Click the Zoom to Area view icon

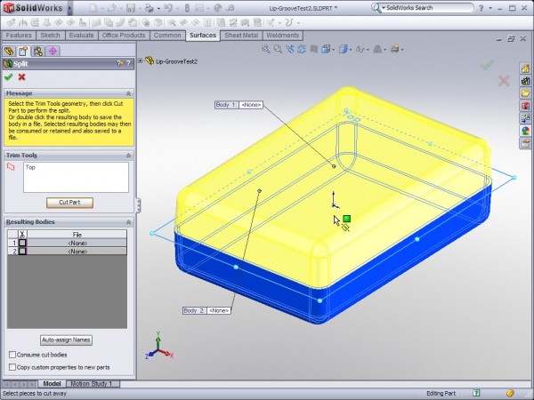[x=278, y=49]
